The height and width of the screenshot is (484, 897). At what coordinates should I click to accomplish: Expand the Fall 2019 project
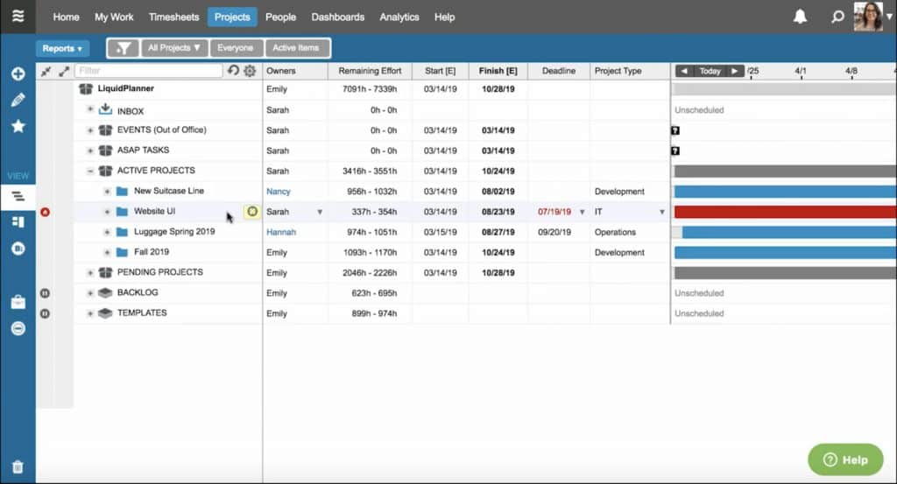[107, 253]
